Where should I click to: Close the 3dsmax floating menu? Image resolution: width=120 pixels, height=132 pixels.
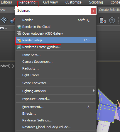(x=93, y=11)
